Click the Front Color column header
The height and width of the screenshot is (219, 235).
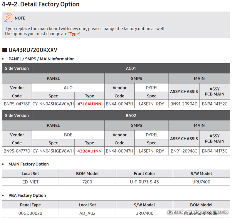coord(144,174)
